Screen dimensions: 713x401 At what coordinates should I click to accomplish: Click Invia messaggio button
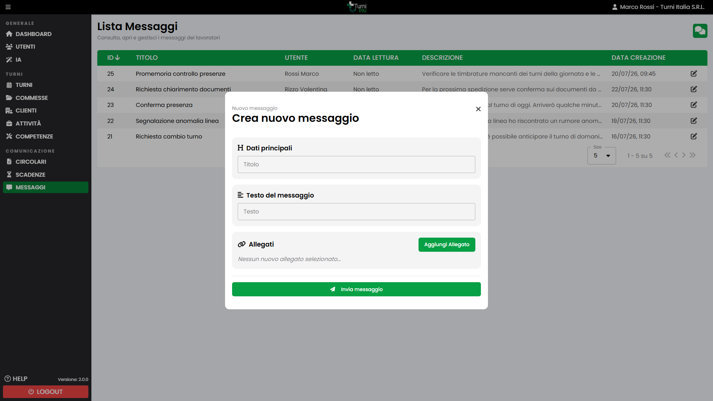point(356,289)
